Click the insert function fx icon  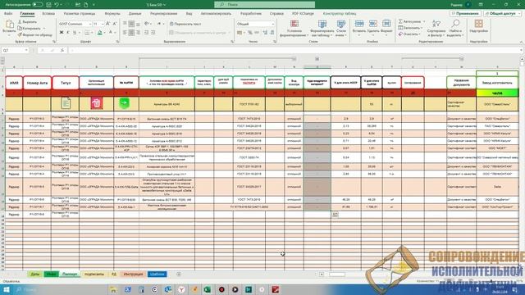[x=62, y=50]
